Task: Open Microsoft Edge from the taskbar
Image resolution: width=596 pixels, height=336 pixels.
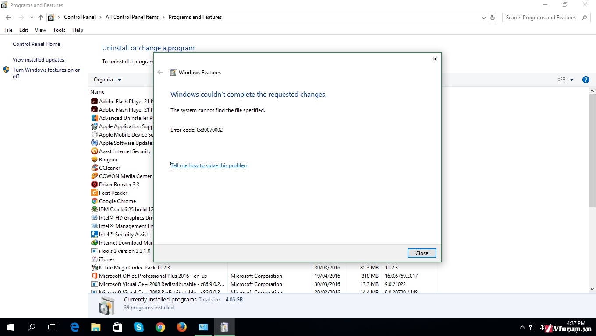Action: click(75, 327)
